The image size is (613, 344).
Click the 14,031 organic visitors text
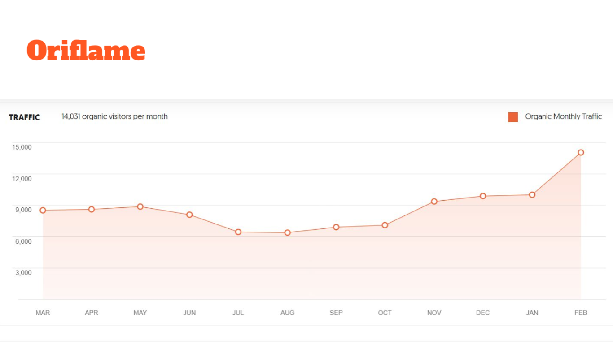click(114, 116)
